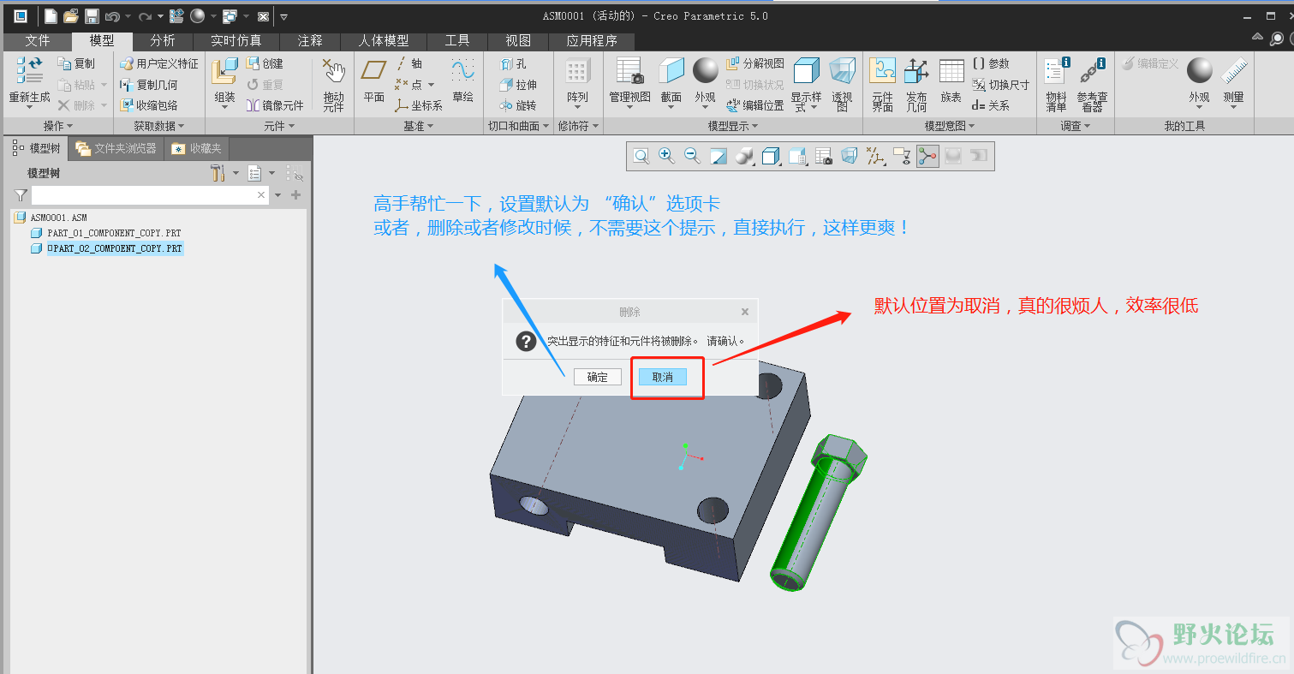The image size is (1294, 674).
Task: Open Bill of Materials (物料清单)
Action: coord(1057,84)
